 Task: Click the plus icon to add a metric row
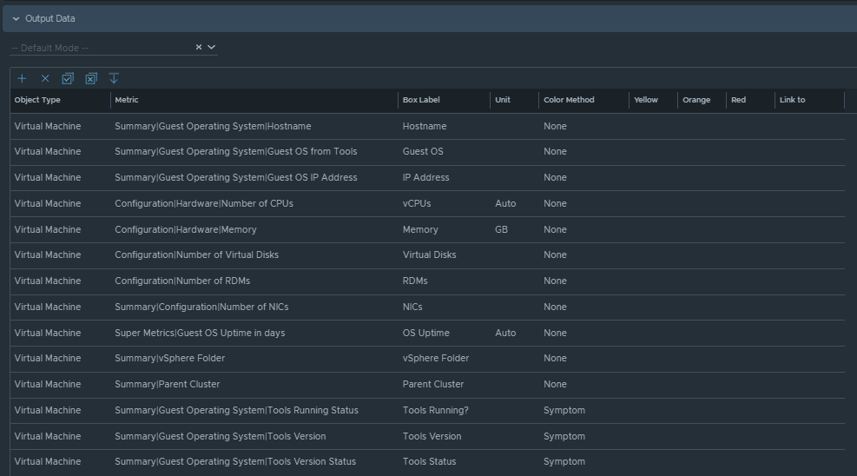pos(23,79)
